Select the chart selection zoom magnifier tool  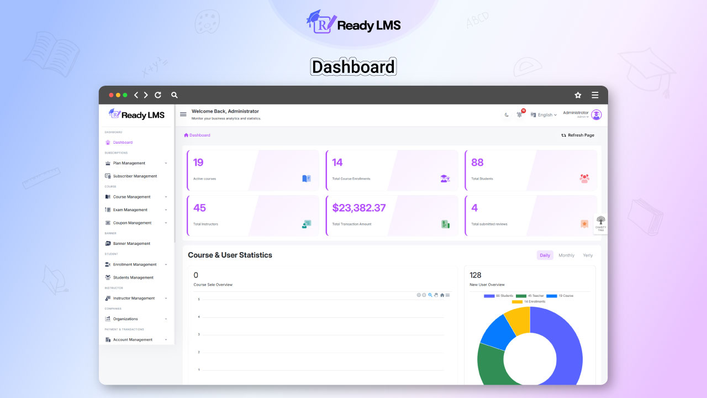(x=430, y=295)
